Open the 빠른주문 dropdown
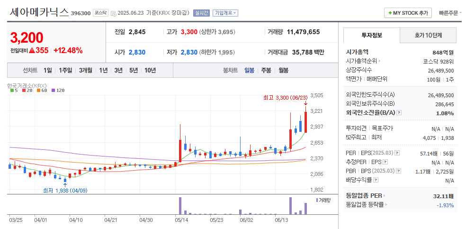 tap(450, 13)
